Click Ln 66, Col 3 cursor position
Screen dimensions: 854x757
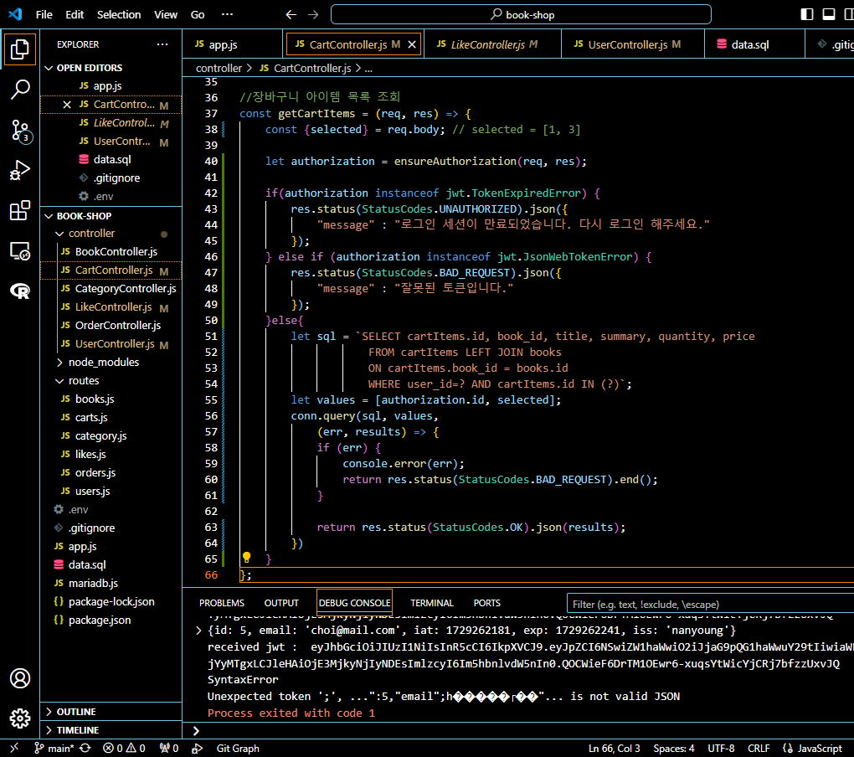614,749
